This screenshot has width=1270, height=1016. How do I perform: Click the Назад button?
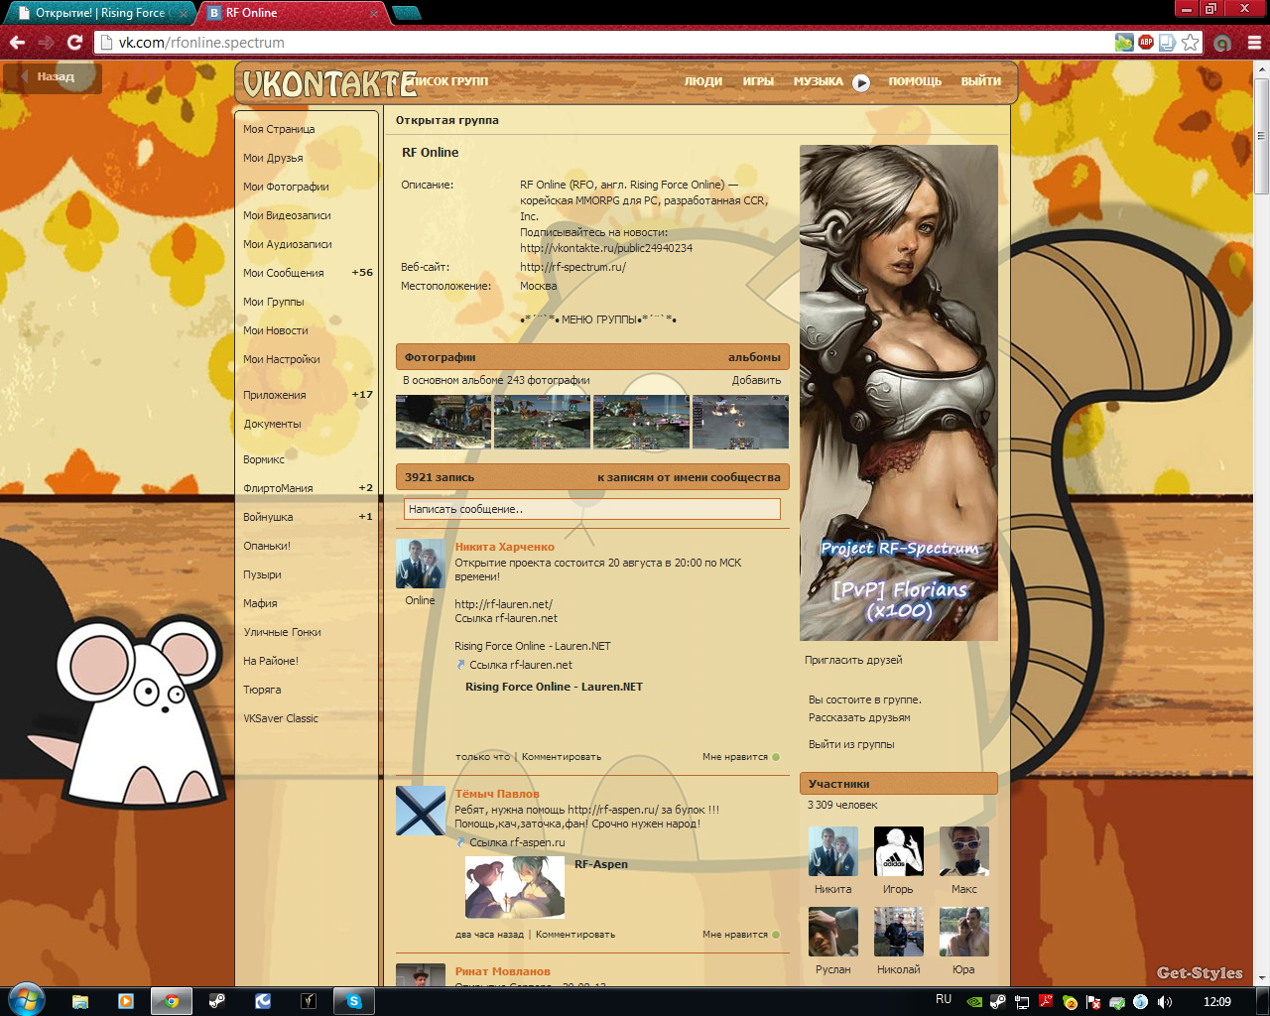pyautogui.click(x=53, y=77)
